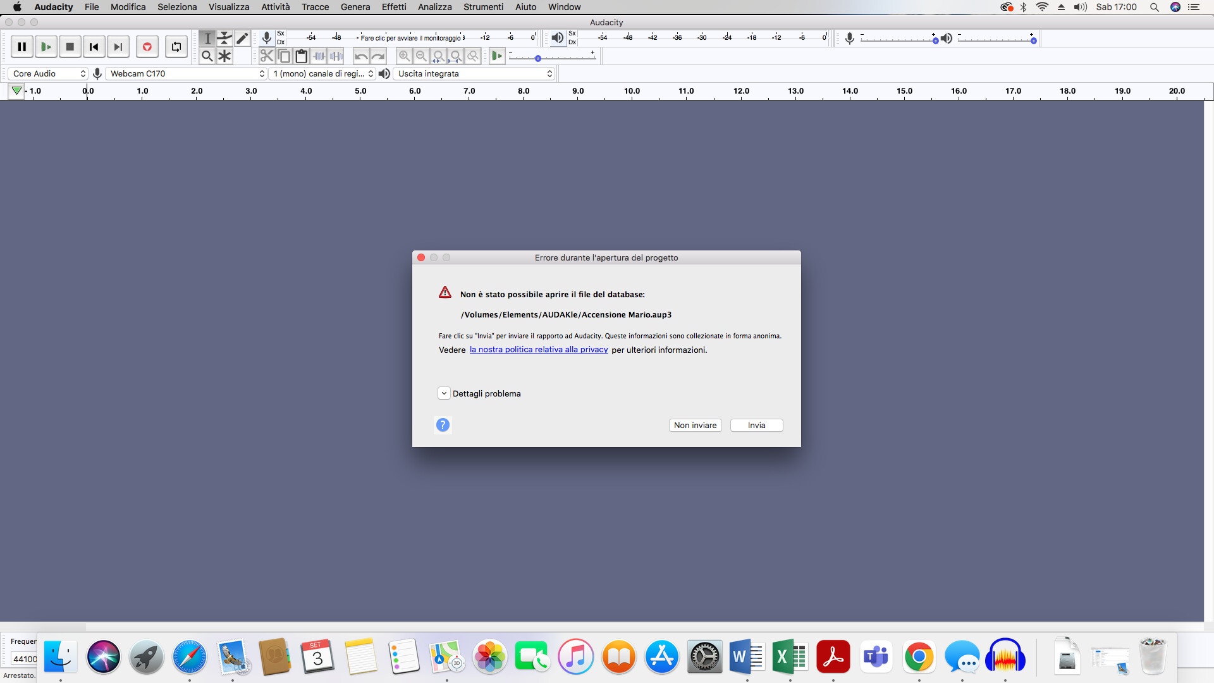Open the Analizza menu
The image size is (1214, 683).
[x=434, y=7]
